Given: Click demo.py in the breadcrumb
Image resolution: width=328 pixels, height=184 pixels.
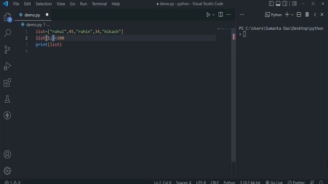Looking at the screenshot, I should tap(34, 25).
